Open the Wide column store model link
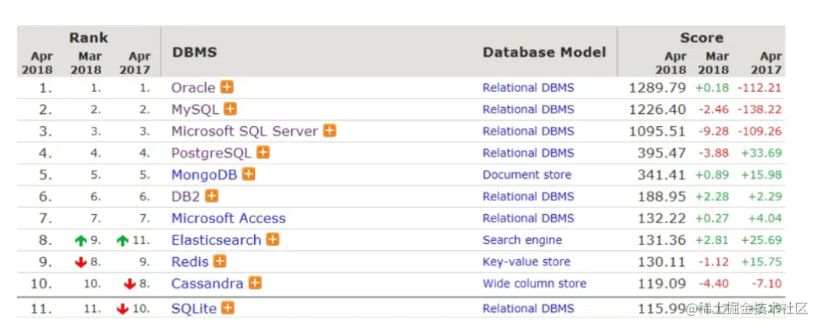The width and height of the screenshot is (820, 328). click(534, 284)
